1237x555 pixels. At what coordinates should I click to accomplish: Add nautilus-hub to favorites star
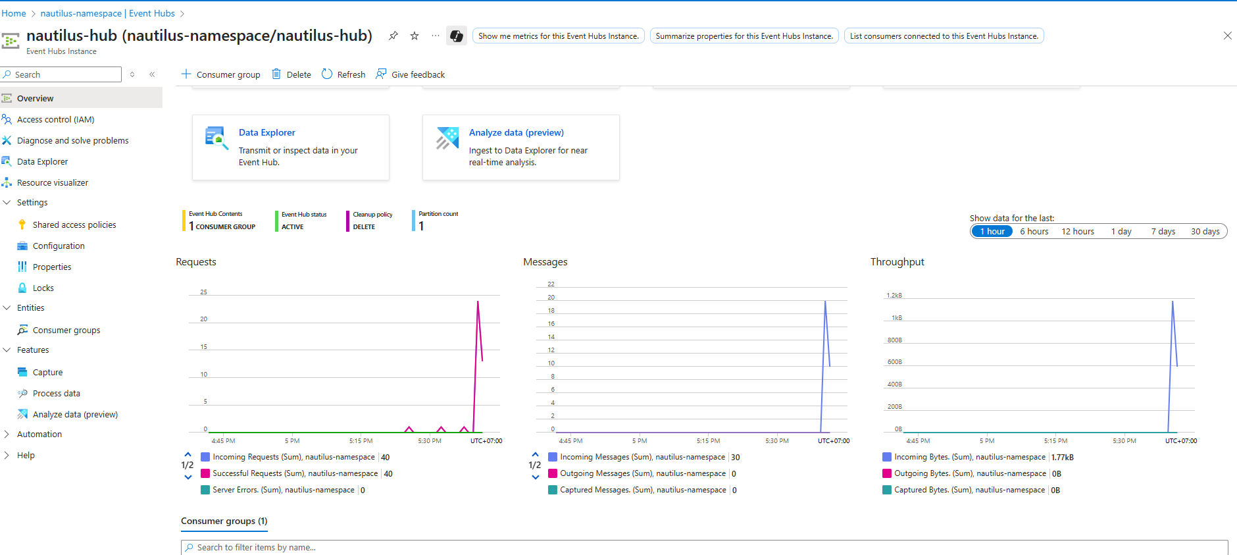point(415,36)
